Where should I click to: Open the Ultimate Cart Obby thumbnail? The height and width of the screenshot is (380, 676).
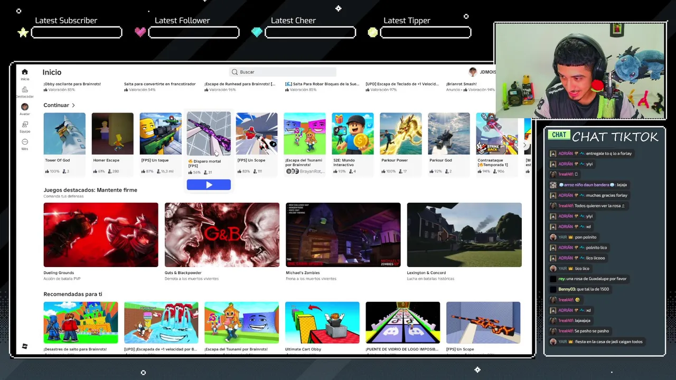(x=322, y=322)
